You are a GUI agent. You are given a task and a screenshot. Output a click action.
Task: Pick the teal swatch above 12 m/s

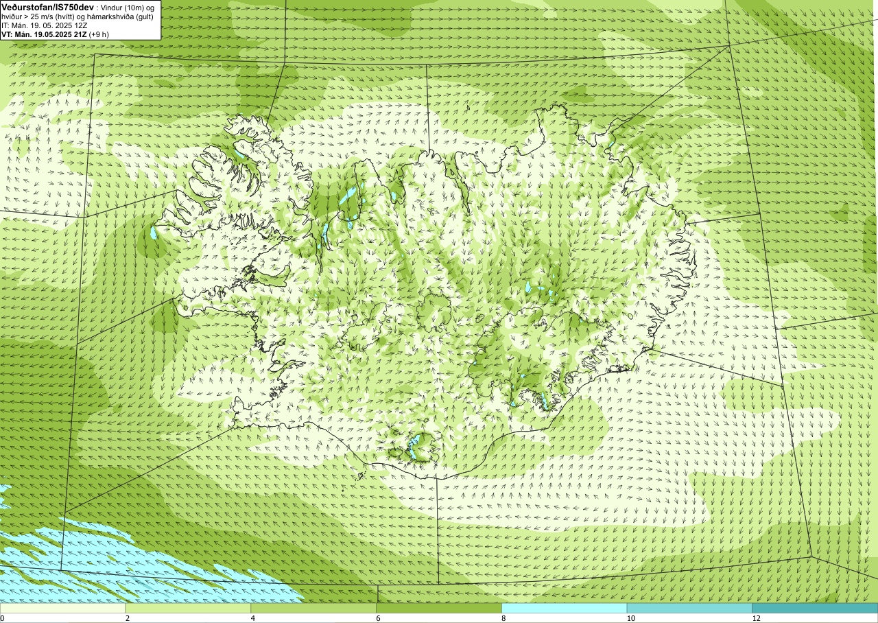(x=815, y=608)
